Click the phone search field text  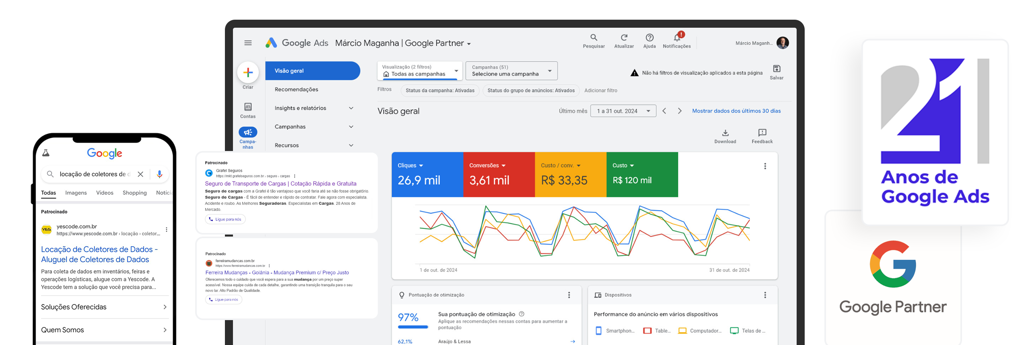point(95,174)
